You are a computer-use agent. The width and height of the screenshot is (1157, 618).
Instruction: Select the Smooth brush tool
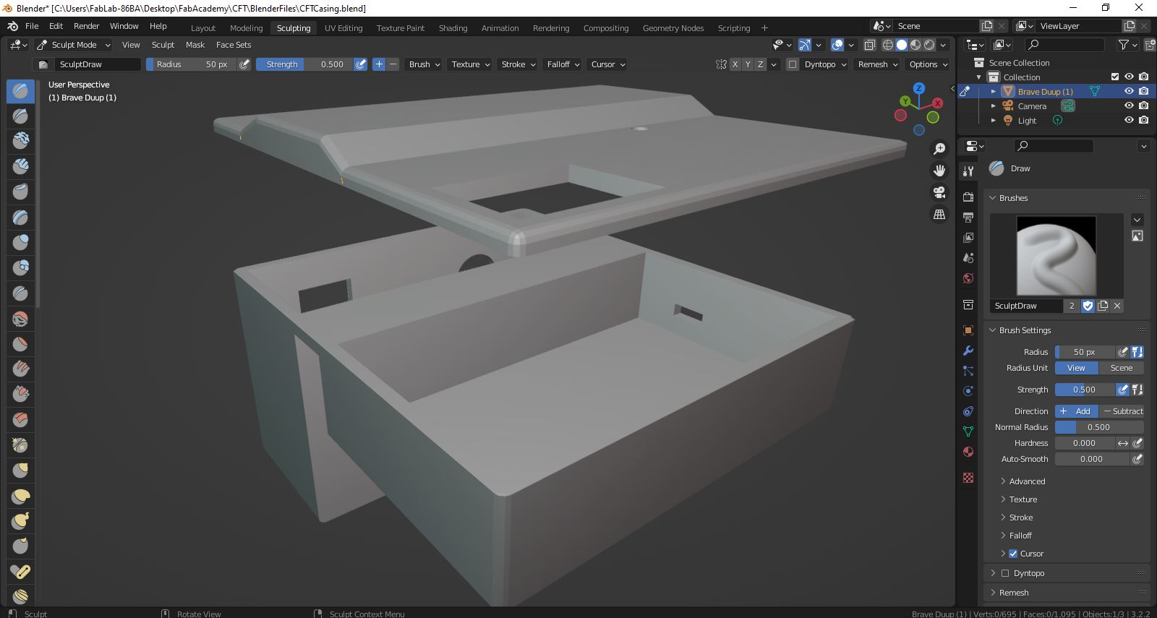pos(20,318)
